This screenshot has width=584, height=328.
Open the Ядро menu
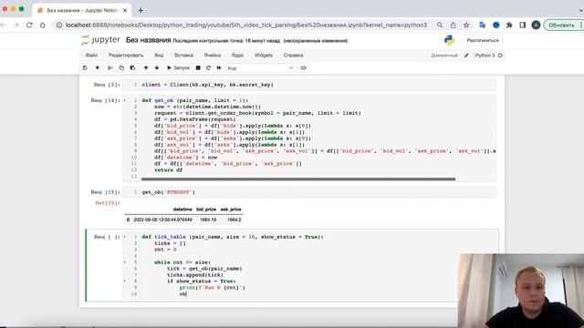pyautogui.click(x=237, y=55)
